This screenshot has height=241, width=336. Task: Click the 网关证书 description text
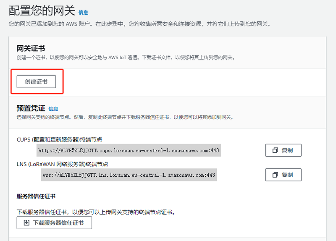tap(125, 57)
